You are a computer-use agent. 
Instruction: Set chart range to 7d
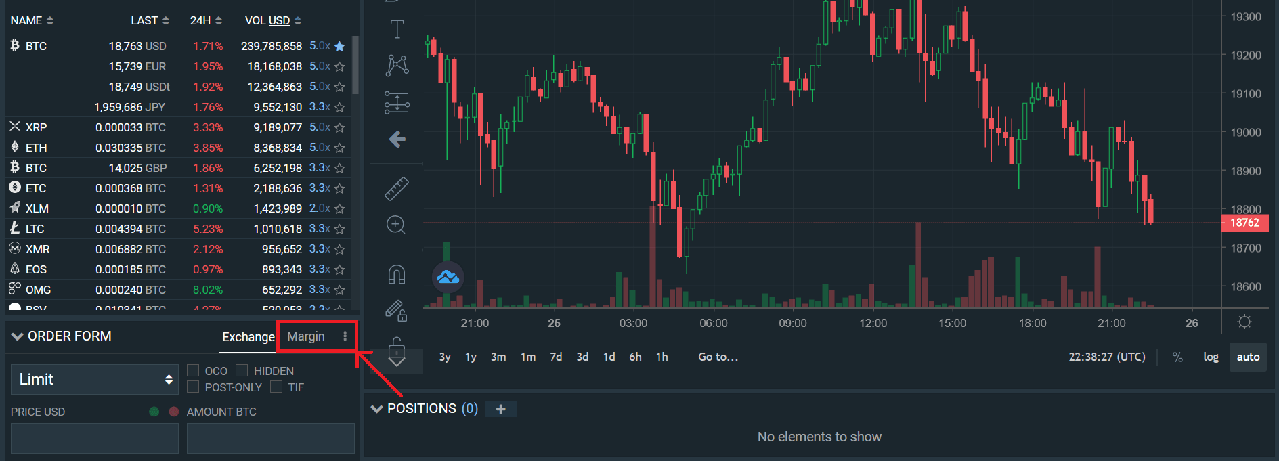pyautogui.click(x=556, y=357)
